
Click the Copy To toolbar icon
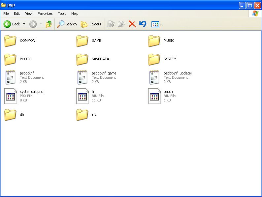pos(121,24)
